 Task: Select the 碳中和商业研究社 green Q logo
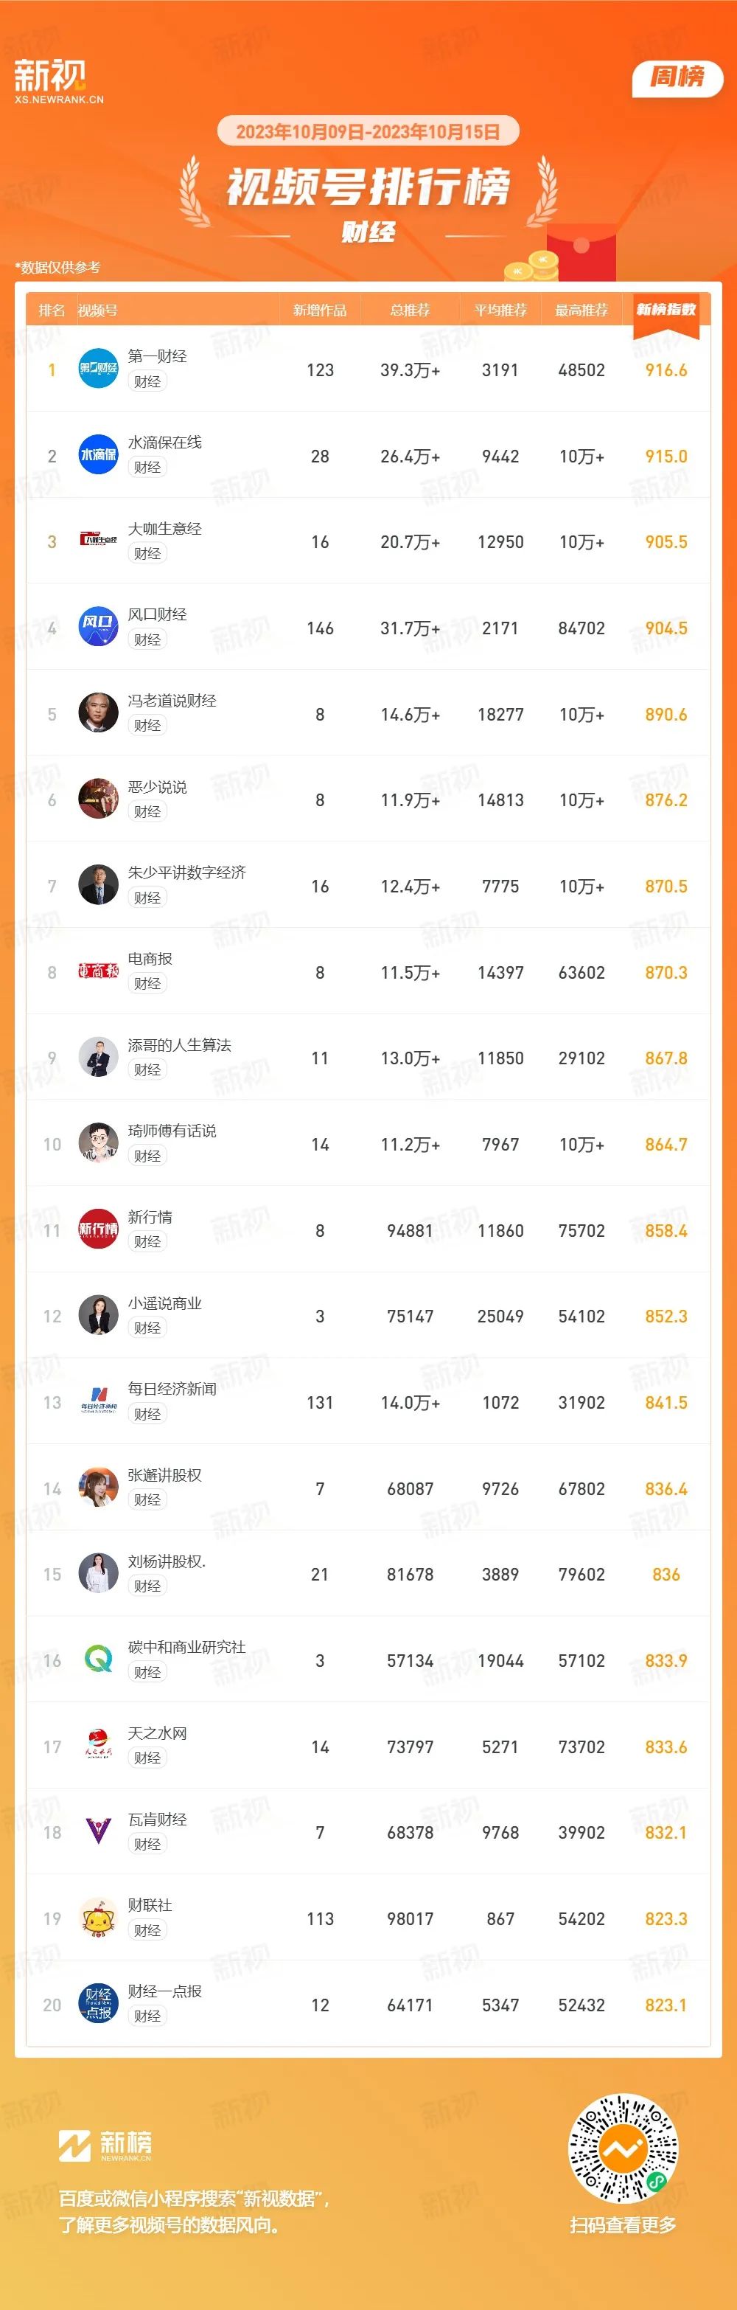[99, 1660]
